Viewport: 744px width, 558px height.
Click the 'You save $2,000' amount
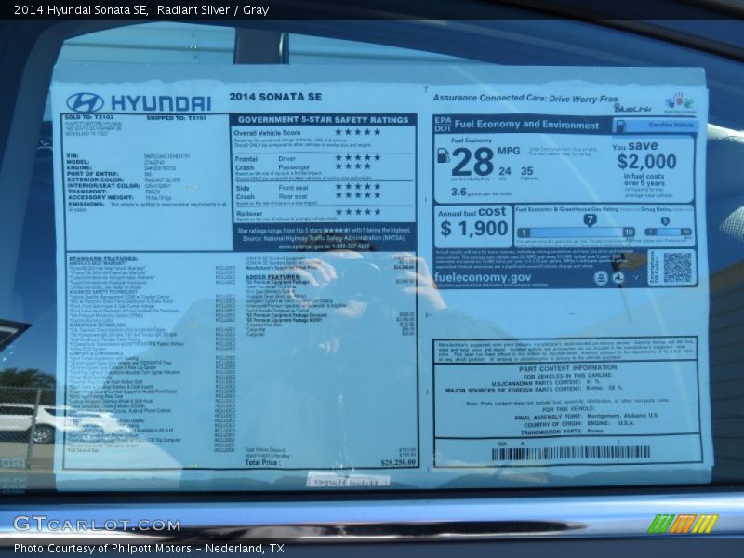point(646,162)
